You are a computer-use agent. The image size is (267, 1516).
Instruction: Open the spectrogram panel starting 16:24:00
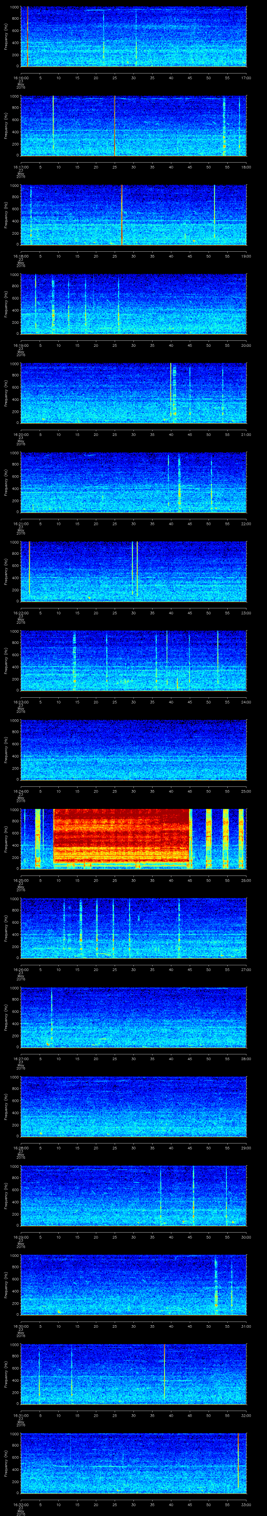(134, 750)
